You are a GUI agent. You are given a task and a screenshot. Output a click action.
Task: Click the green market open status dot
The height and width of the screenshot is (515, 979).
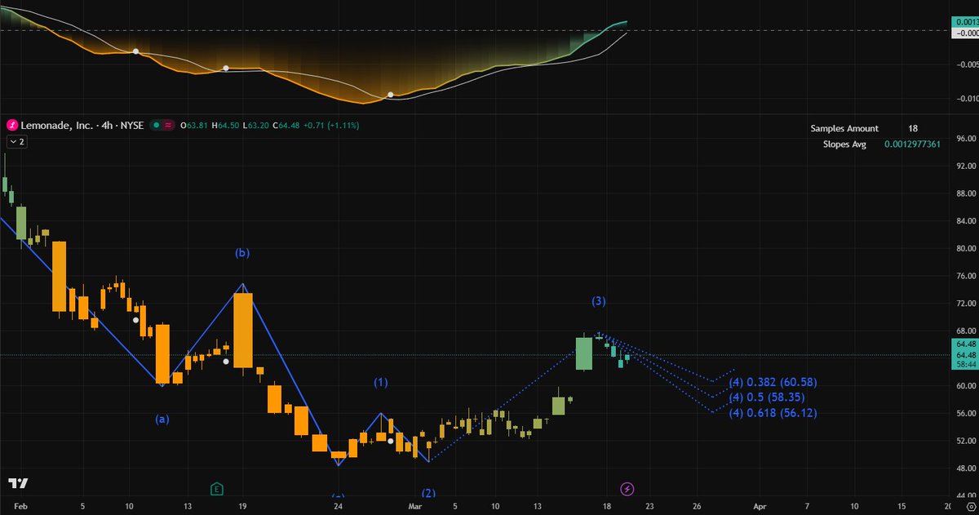click(155, 126)
